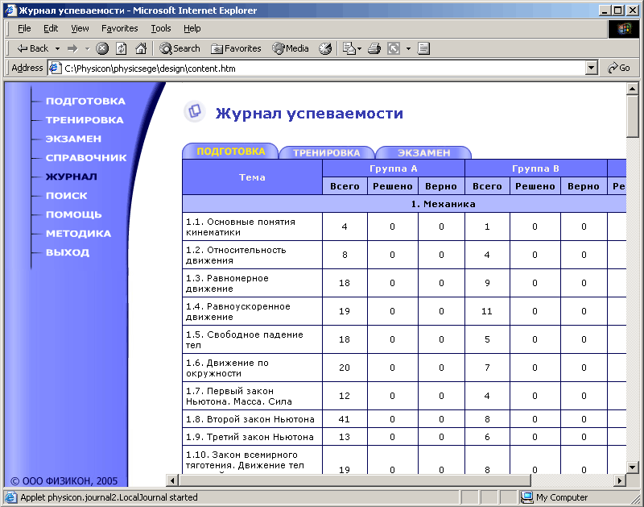Screen dimensions: 644x507
Task: Switch to the ТРЕНИРОВКА tab
Action: pos(326,152)
